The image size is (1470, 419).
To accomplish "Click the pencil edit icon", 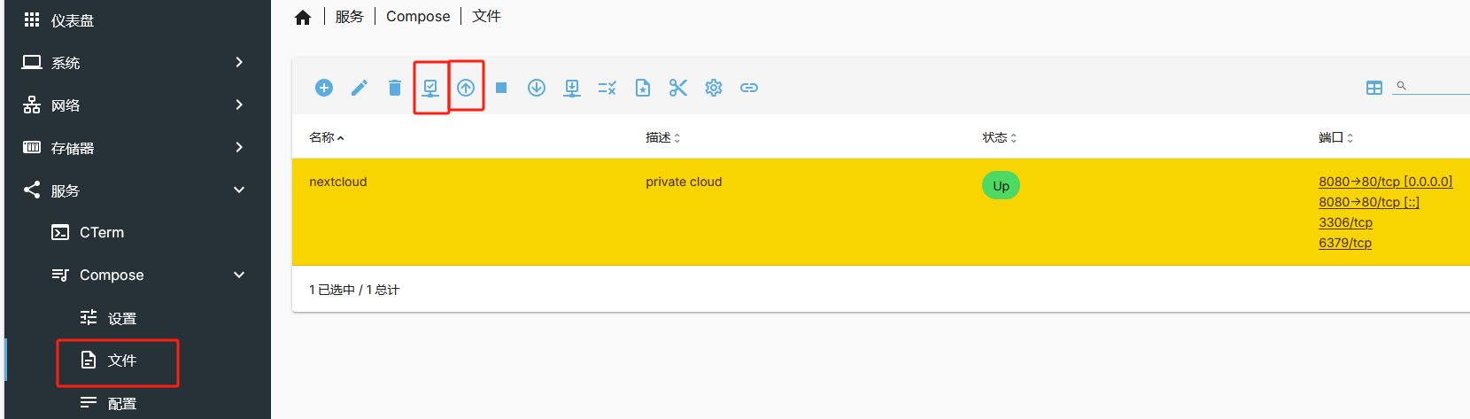I will pos(360,88).
